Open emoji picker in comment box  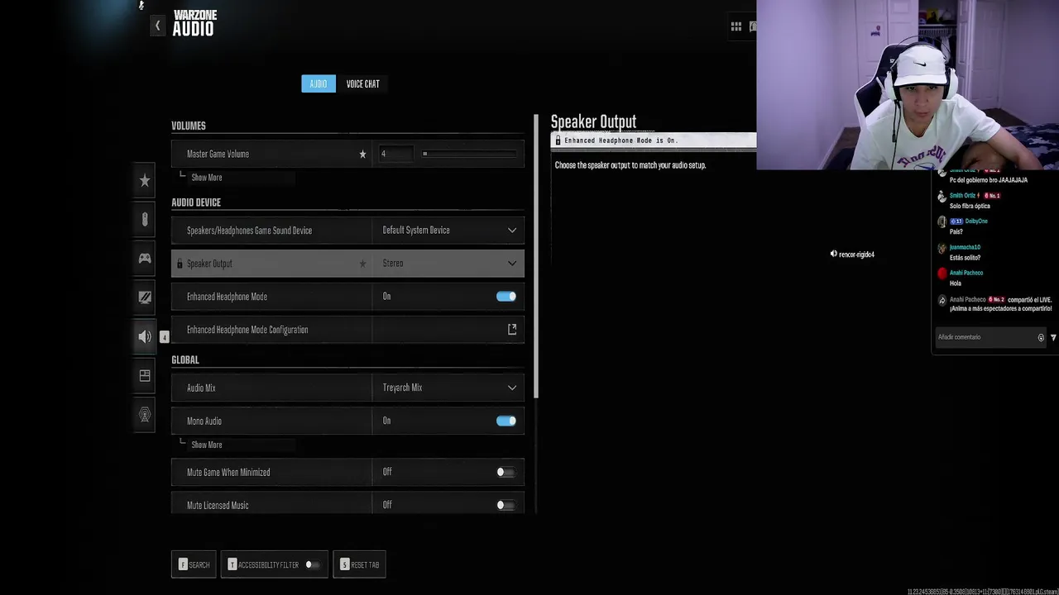(x=1041, y=337)
